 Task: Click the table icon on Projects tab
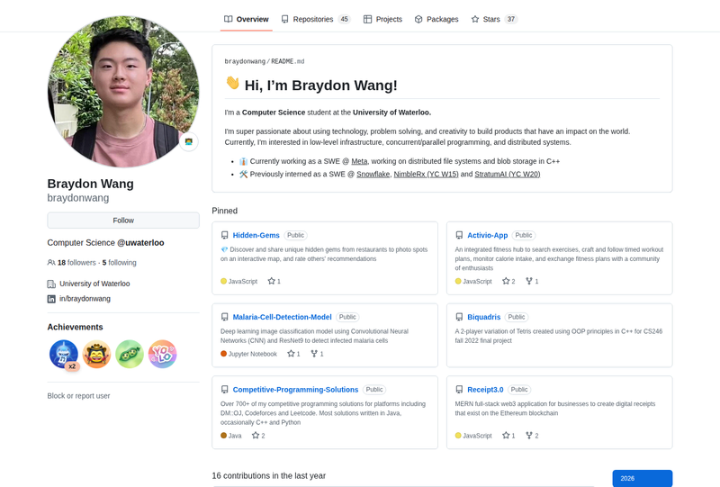[367, 19]
